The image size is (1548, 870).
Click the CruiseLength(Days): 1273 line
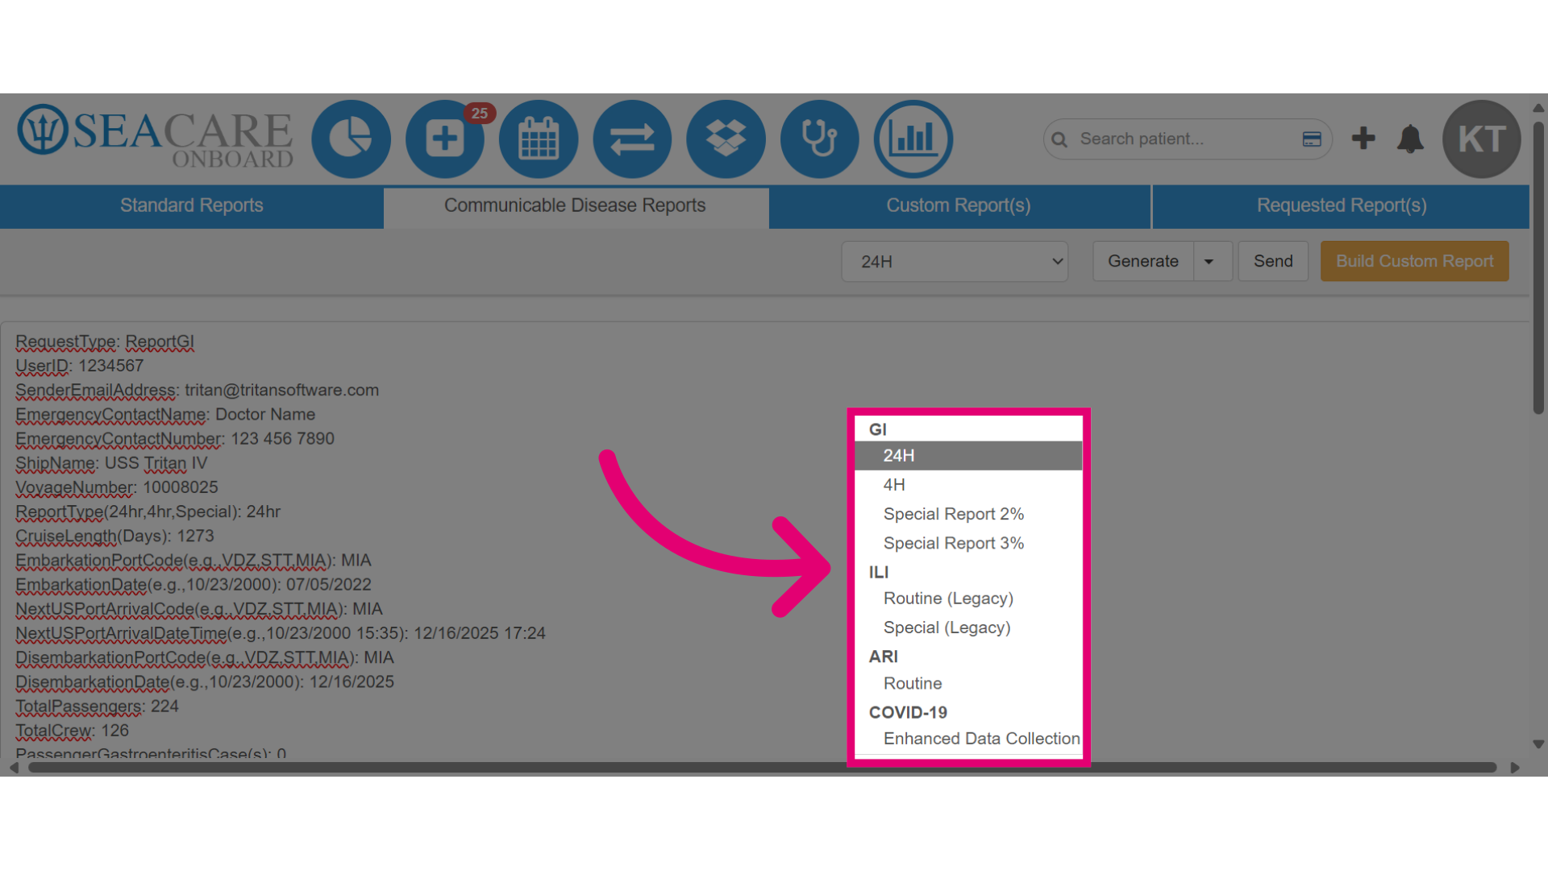114,536
